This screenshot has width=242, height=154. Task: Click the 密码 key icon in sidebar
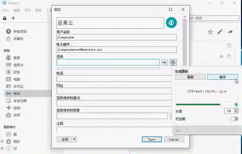[x=9, y=94]
